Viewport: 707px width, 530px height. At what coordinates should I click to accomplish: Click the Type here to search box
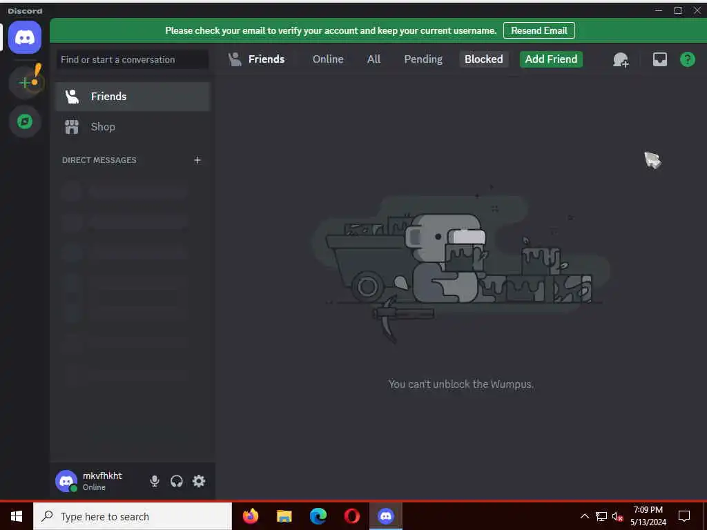pyautogui.click(x=133, y=516)
